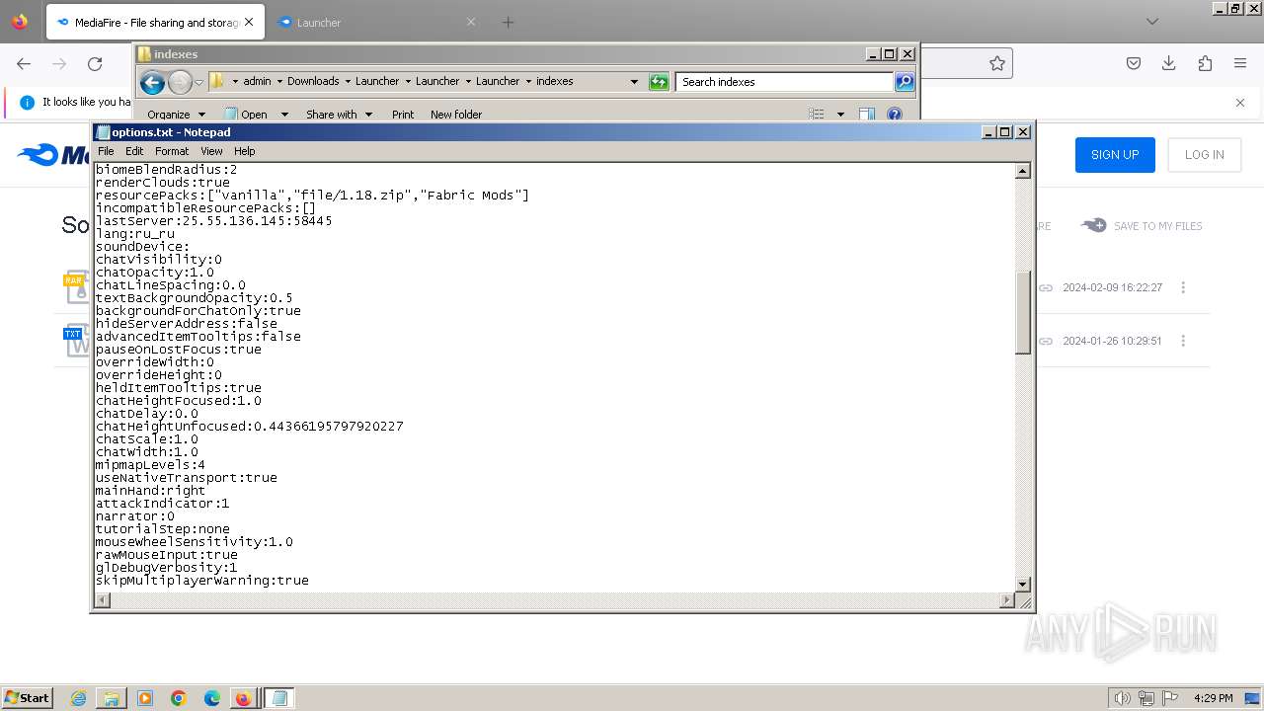Switch to Firefox from taskbar
Image resolution: width=1264 pixels, height=711 pixels.
[x=243, y=698]
